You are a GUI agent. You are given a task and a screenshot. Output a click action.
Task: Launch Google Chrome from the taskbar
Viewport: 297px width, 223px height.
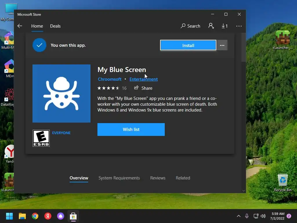[35, 216]
